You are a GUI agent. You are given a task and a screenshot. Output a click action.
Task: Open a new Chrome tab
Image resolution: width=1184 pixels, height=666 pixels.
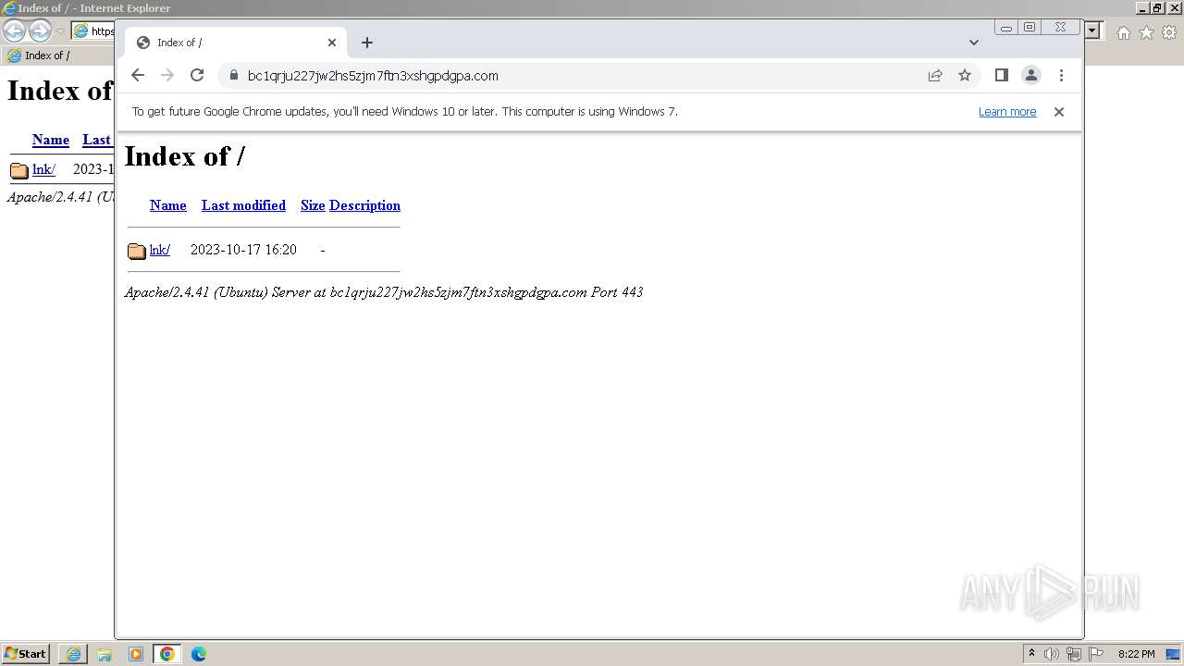367,43
